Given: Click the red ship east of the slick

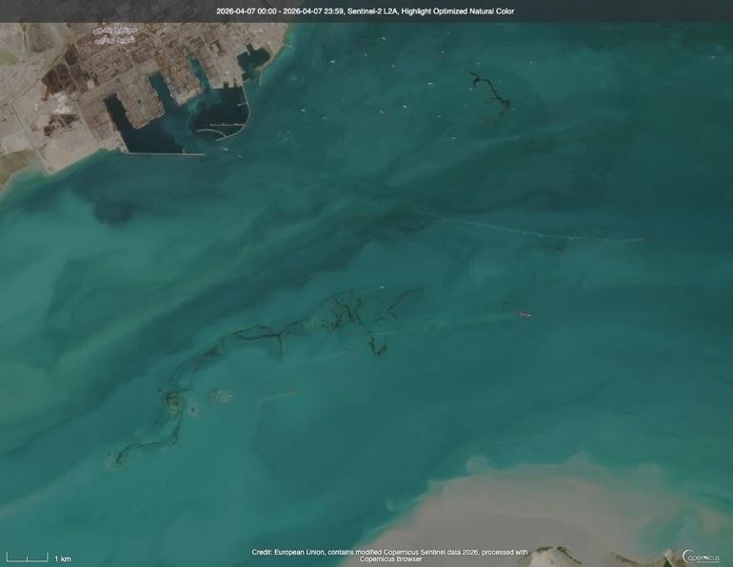Looking at the screenshot, I should tap(523, 313).
